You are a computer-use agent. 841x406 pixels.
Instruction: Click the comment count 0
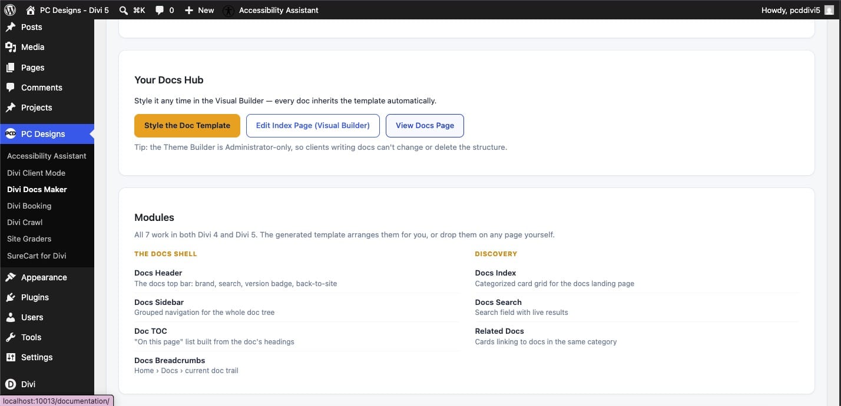coord(171,10)
